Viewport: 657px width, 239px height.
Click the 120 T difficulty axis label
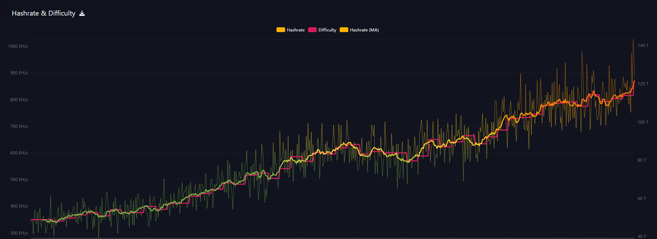(643, 84)
